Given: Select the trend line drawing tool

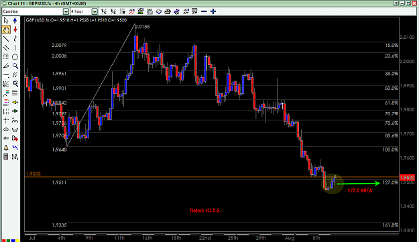Looking at the screenshot, I should tap(6, 39).
